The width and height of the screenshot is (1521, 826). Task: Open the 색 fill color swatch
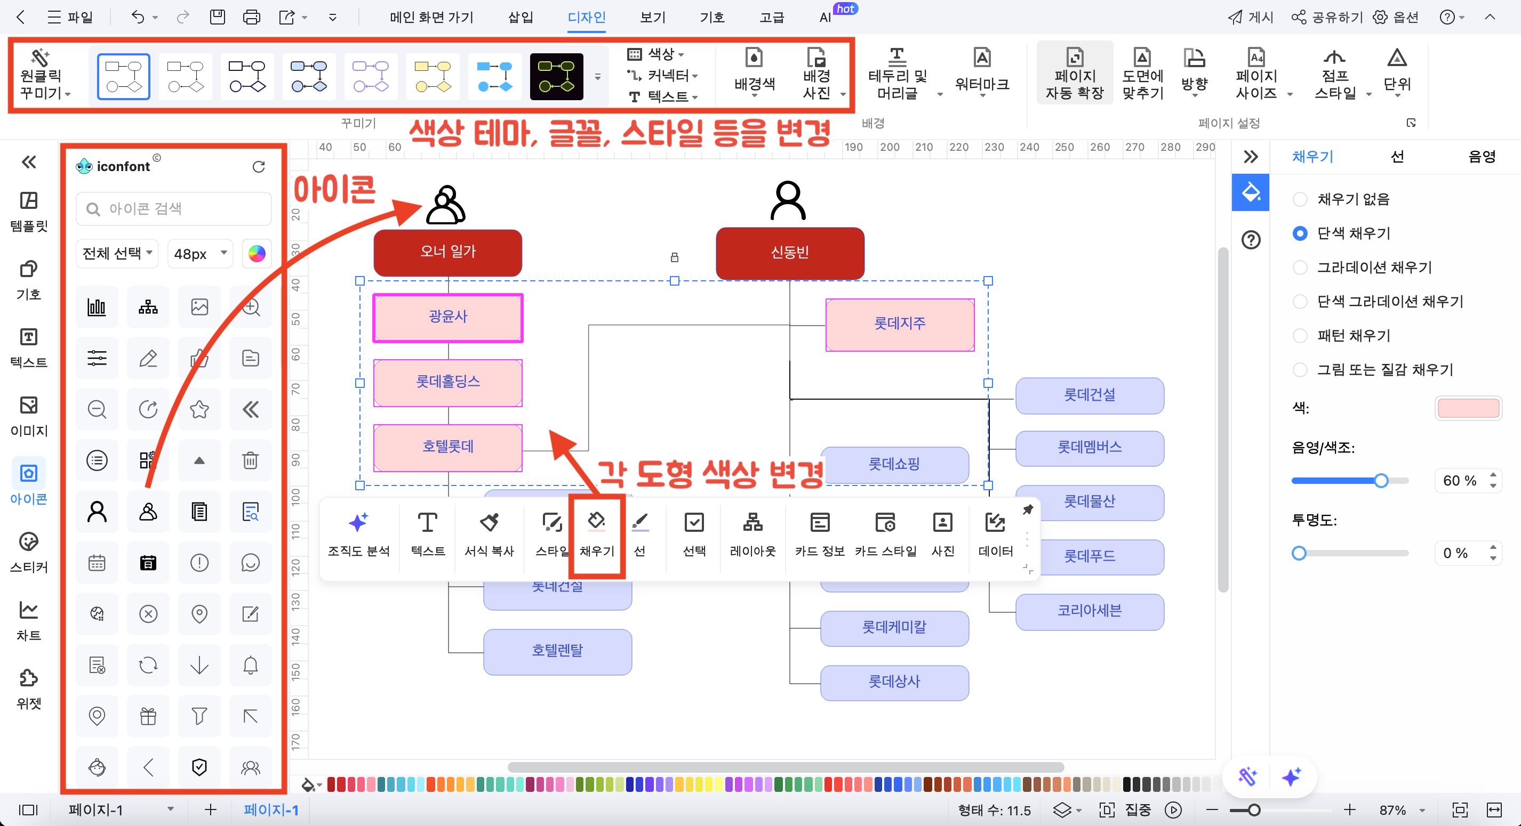pyautogui.click(x=1468, y=408)
